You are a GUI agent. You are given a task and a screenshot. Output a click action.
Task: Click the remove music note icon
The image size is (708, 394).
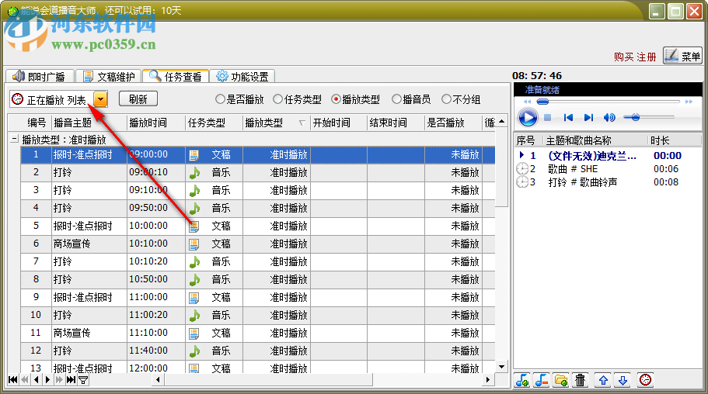(x=542, y=380)
